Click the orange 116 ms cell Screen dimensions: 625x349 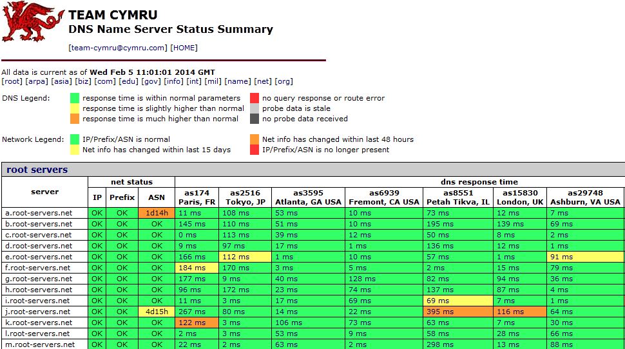[x=520, y=312]
